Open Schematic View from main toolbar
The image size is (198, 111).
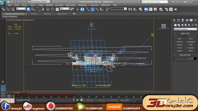click(155, 9)
